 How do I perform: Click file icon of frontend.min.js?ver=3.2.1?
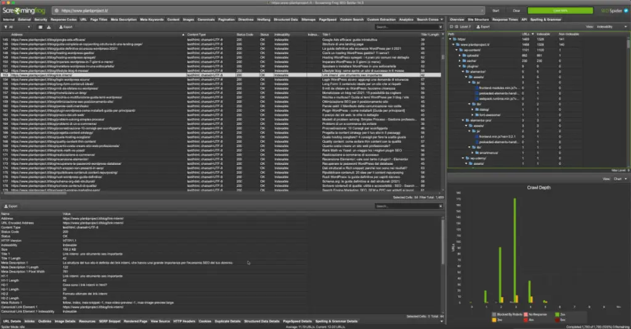point(477,137)
